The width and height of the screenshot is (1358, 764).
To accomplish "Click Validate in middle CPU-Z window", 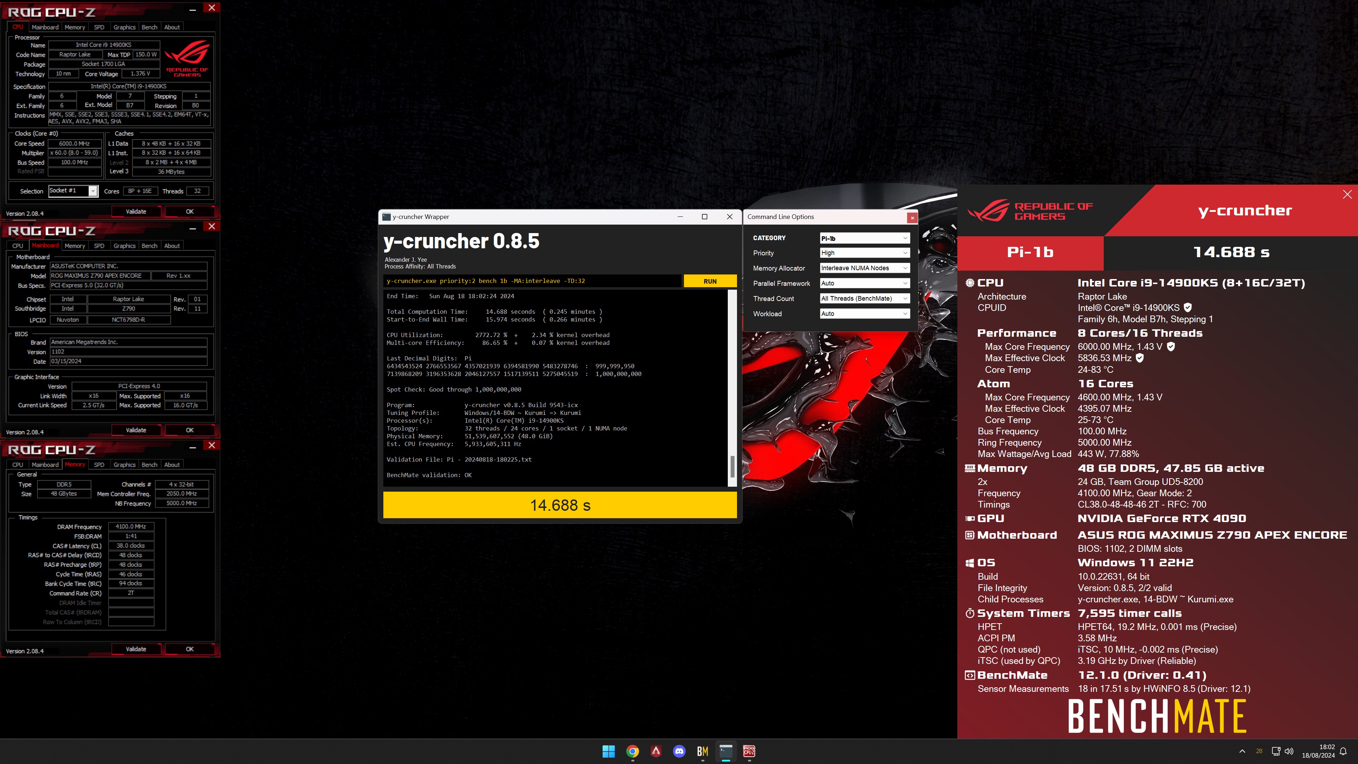I will 136,430.
